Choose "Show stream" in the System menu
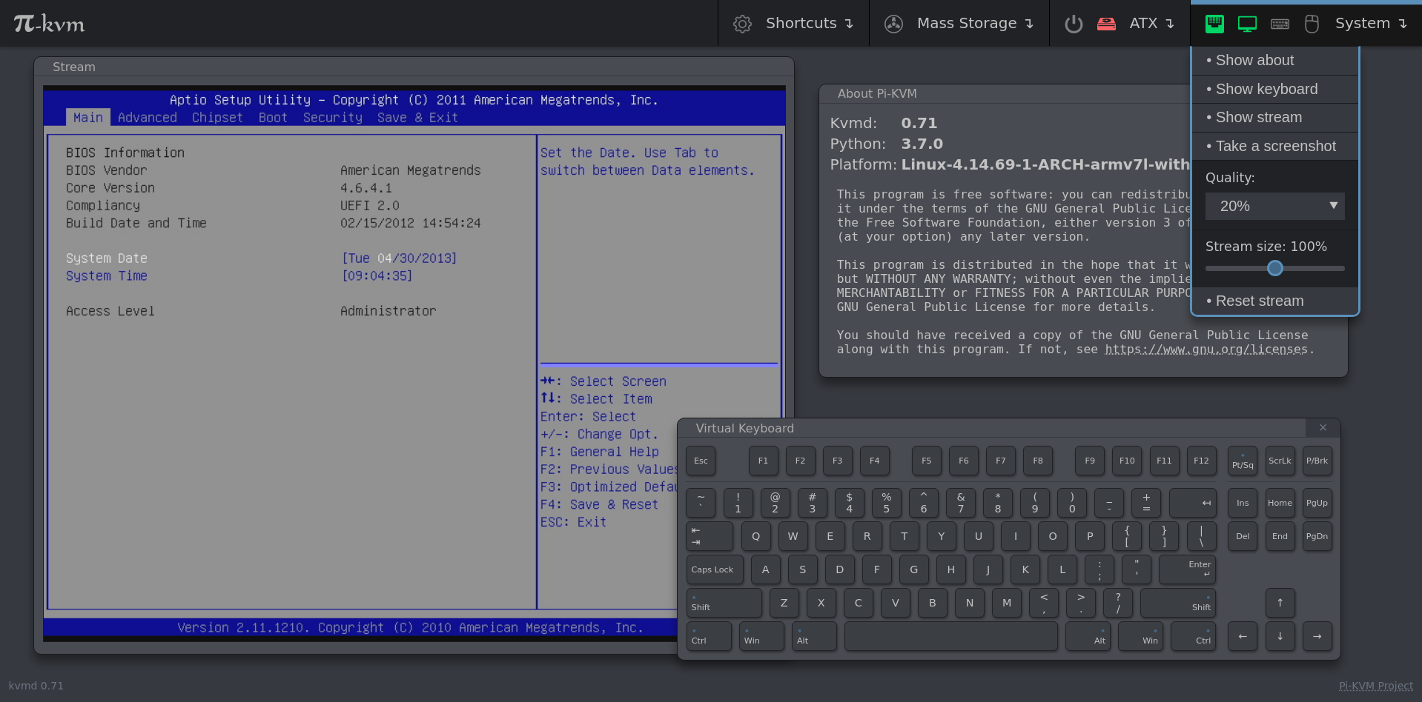The width and height of the screenshot is (1422, 702). [x=1257, y=117]
